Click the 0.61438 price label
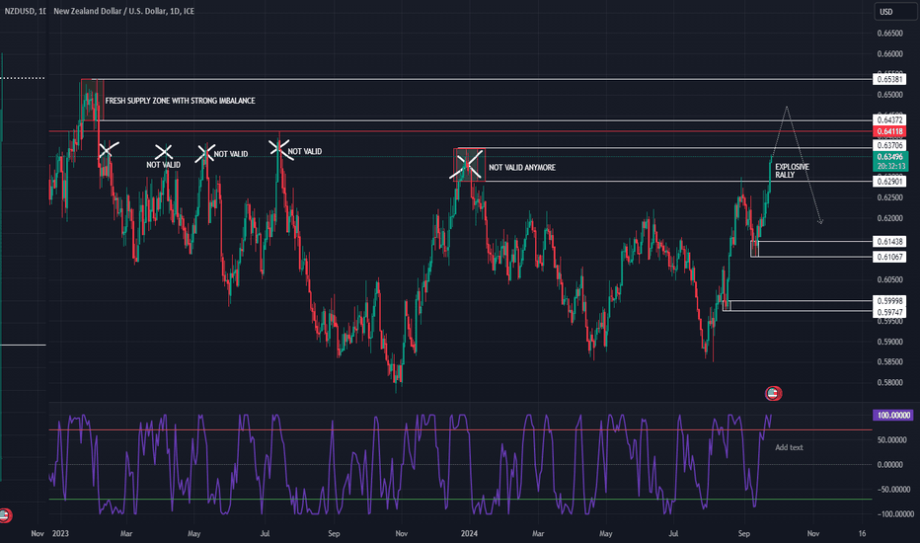920x543 pixels. coord(889,241)
